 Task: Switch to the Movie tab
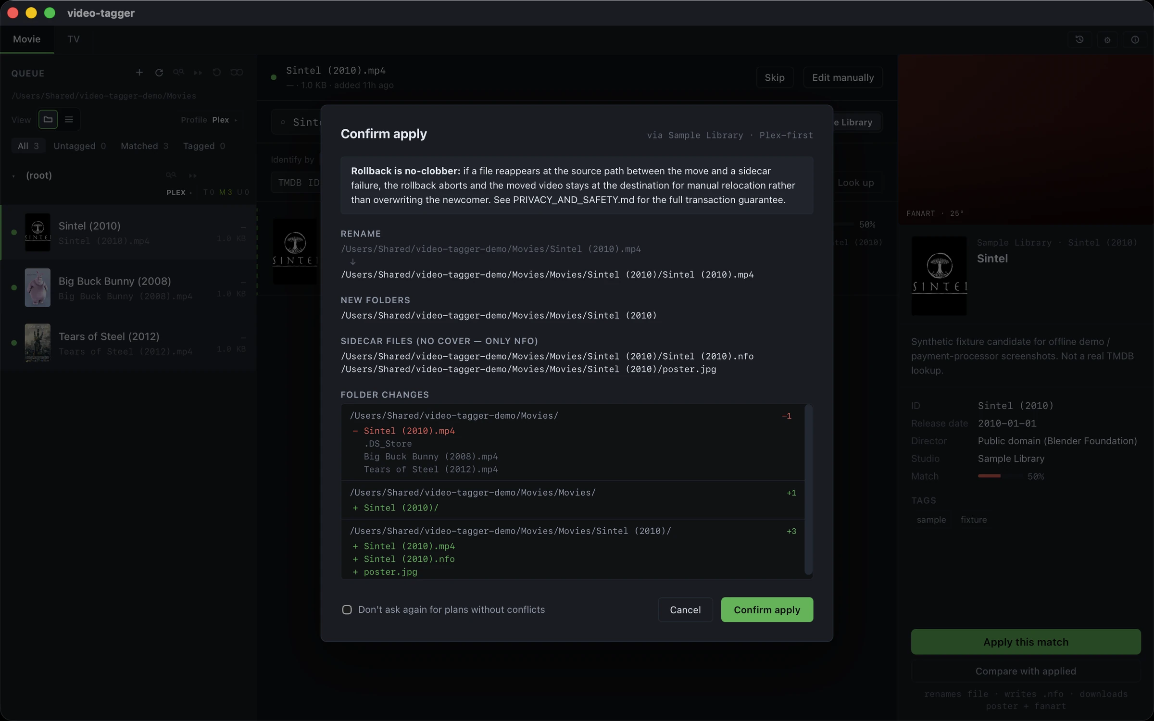27,39
